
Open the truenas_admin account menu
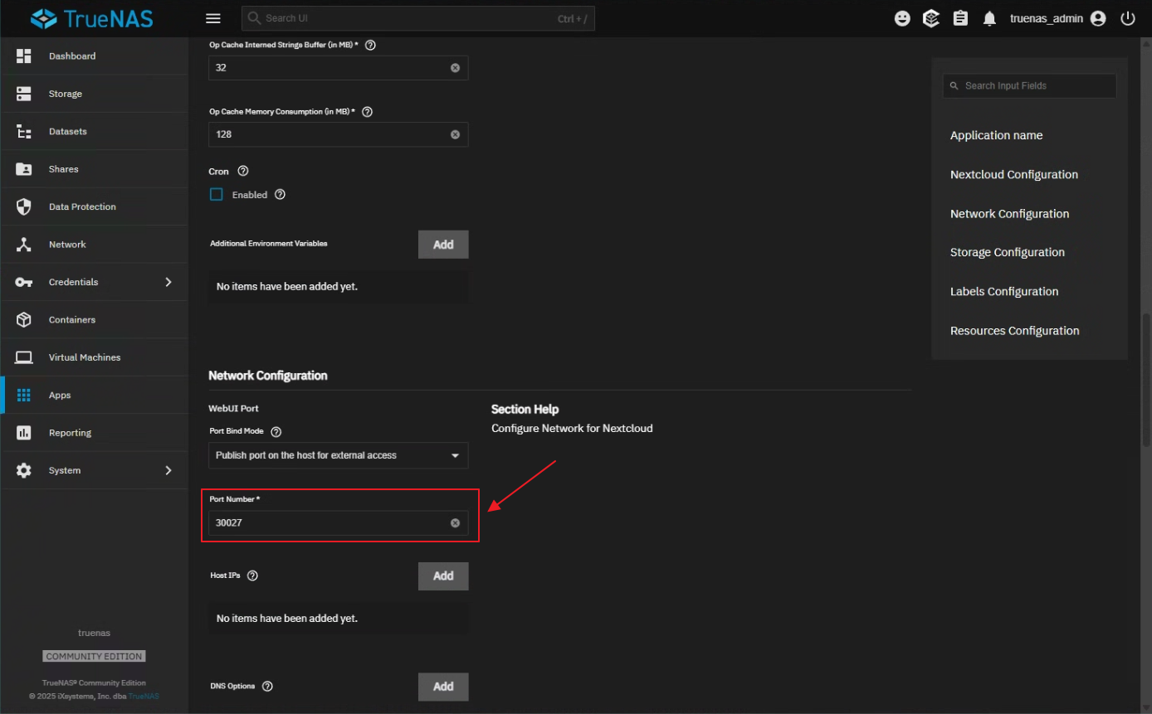point(1058,18)
